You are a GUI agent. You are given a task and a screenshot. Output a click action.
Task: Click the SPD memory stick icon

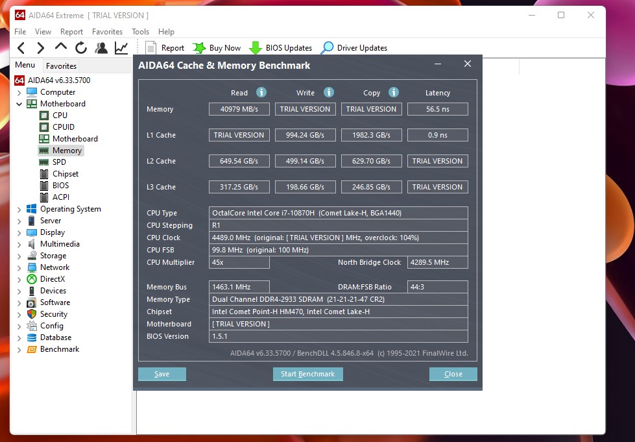[x=43, y=162]
